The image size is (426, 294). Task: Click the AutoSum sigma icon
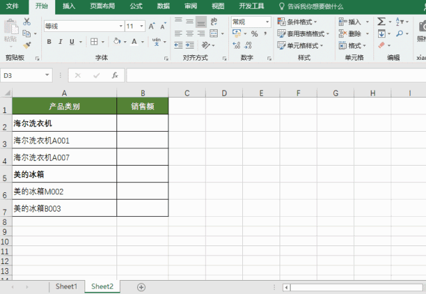[x=381, y=21]
